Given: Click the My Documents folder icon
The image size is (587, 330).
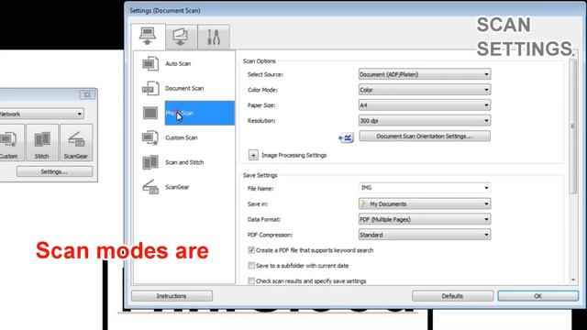Looking at the screenshot, I should tap(363, 203).
